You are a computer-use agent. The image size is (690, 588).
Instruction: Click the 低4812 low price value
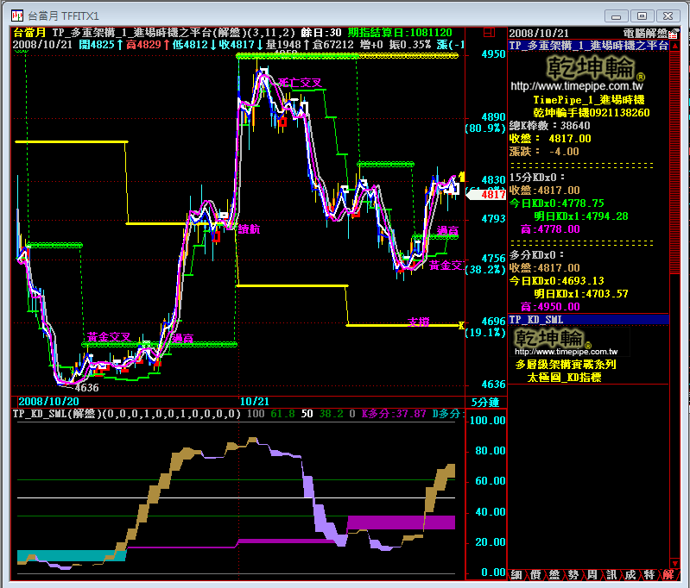coord(190,44)
